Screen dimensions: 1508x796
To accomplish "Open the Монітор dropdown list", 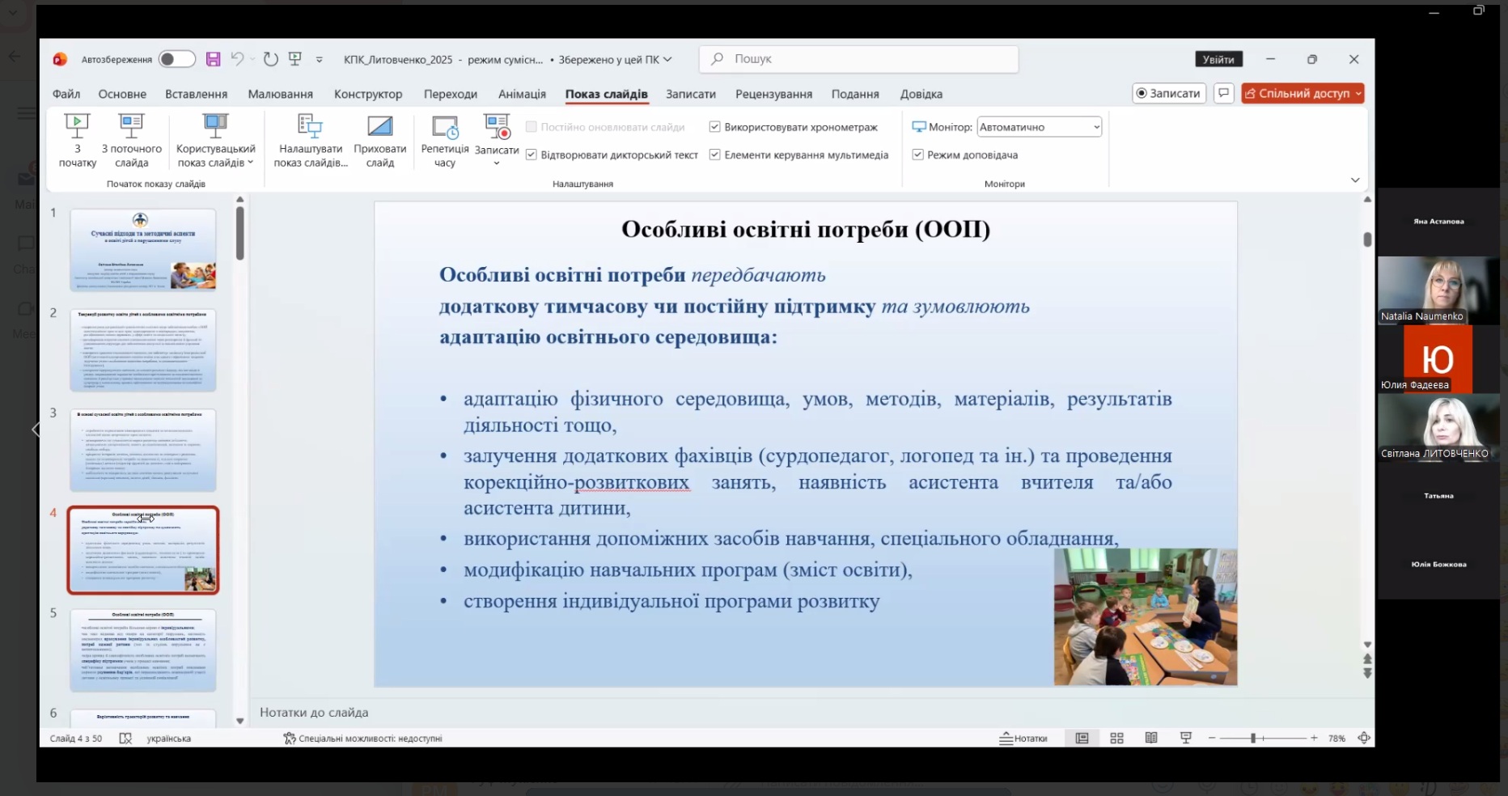I will tap(1040, 127).
